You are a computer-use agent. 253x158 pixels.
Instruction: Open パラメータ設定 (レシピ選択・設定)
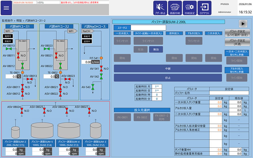point(237,33)
